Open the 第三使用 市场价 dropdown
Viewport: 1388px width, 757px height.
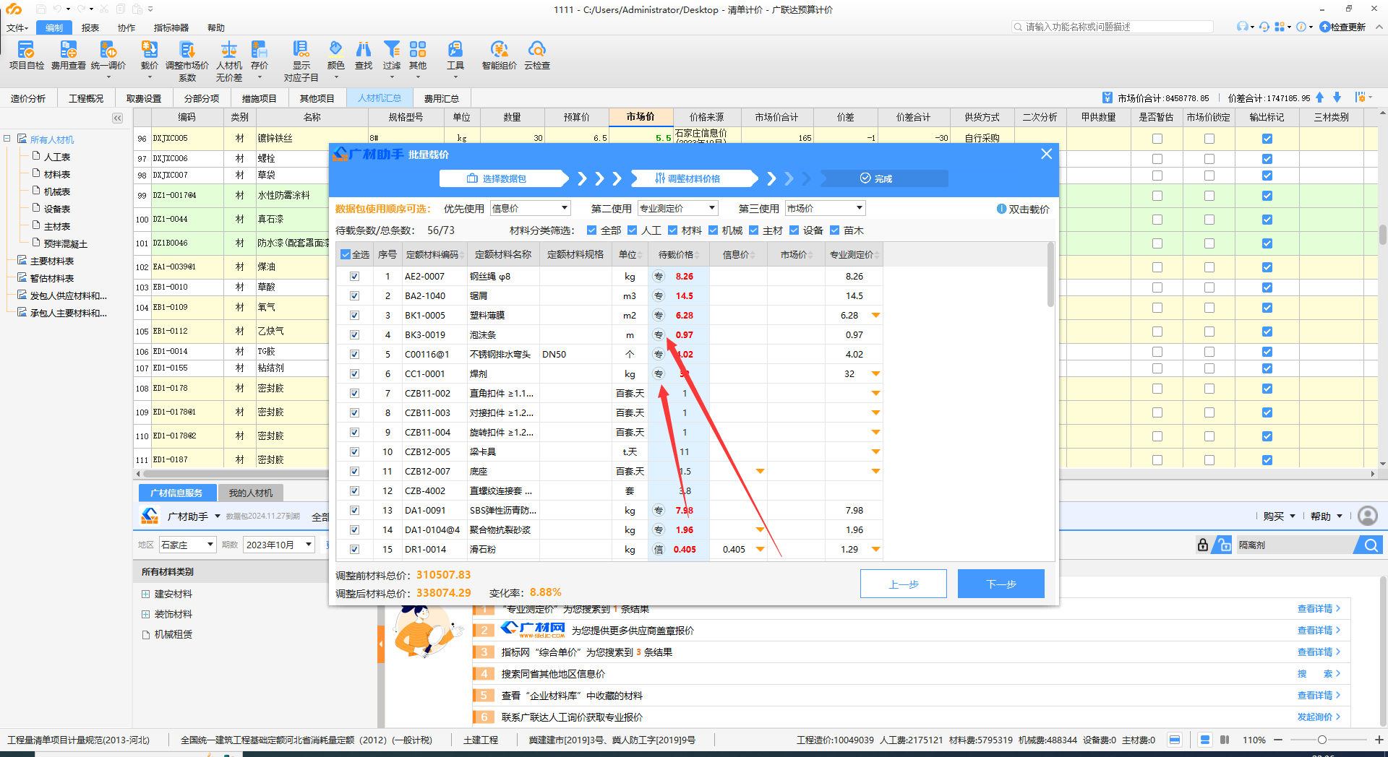pos(825,208)
